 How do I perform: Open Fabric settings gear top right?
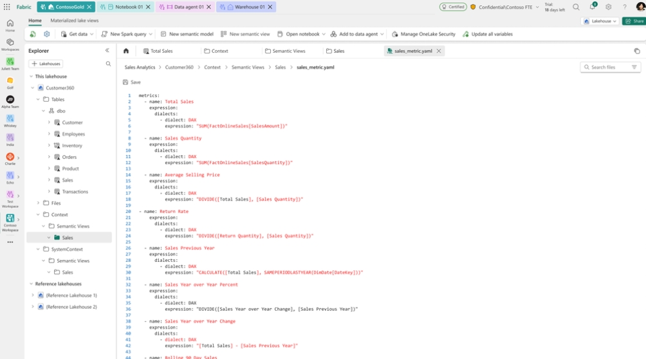(609, 7)
